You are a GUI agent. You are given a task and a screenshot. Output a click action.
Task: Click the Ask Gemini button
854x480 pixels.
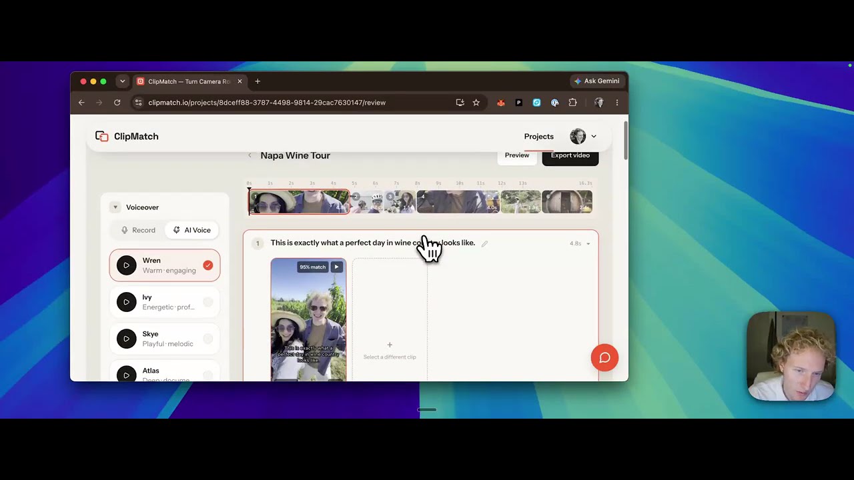(597, 81)
